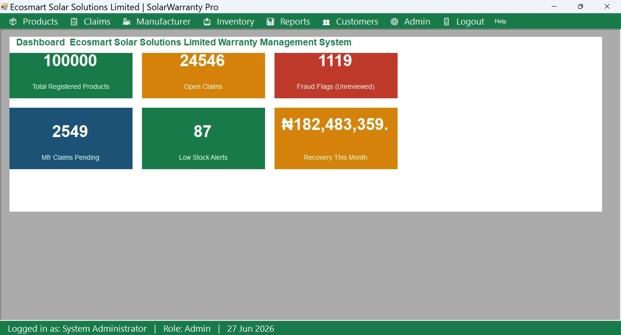Screen dimensions: 621x335
Task: Click the Admin gear icon
Action: click(x=394, y=22)
